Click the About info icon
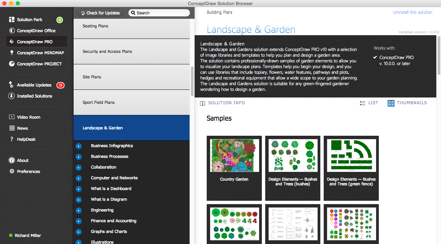 (12, 161)
